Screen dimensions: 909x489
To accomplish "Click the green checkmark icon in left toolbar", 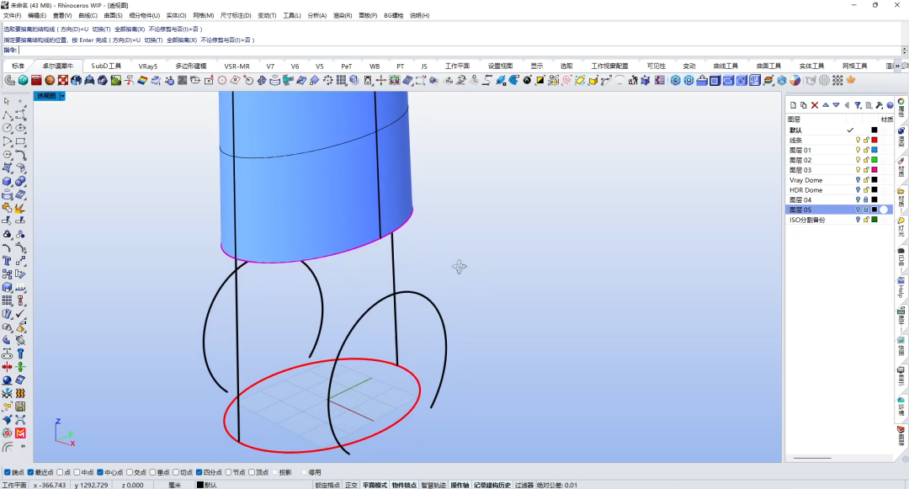I will (x=20, y=314).
